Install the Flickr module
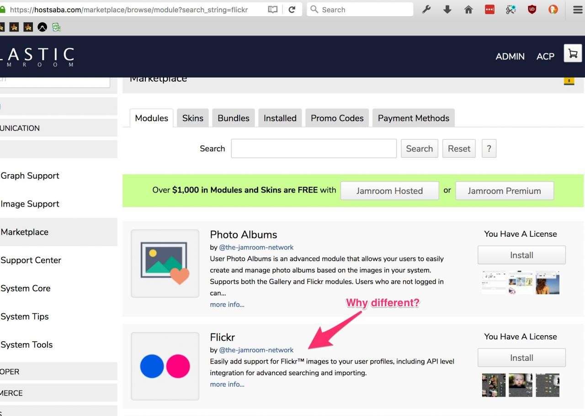The height and width of the screenshot is (416, 585). [x=521, y=358]
